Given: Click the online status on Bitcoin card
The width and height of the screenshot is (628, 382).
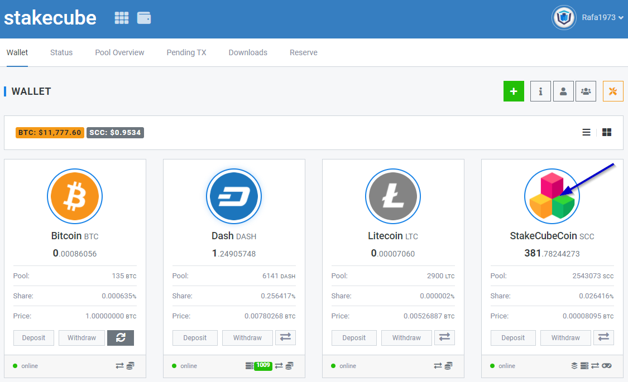Looking at the screenshot, I should click(25, 366).
